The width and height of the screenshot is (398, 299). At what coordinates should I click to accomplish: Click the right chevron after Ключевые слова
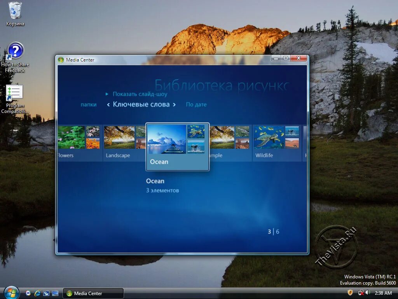(175, 104)
